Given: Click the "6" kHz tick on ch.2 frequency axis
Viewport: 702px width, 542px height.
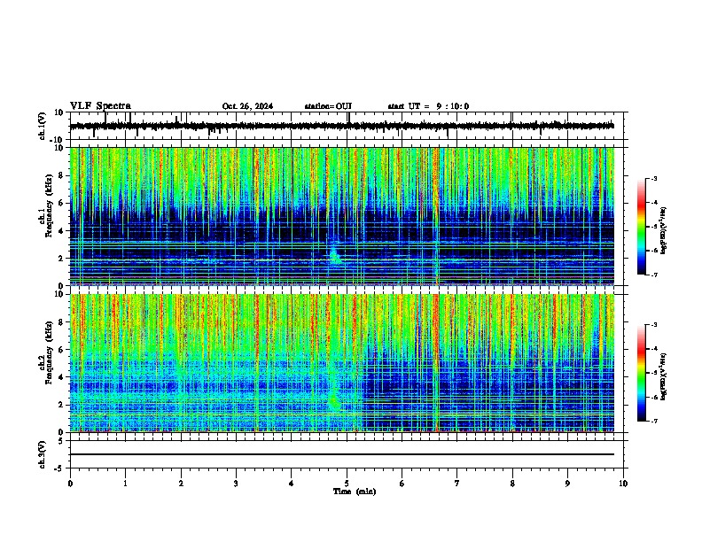Looking at the screenshot, I should click(62, 350).
